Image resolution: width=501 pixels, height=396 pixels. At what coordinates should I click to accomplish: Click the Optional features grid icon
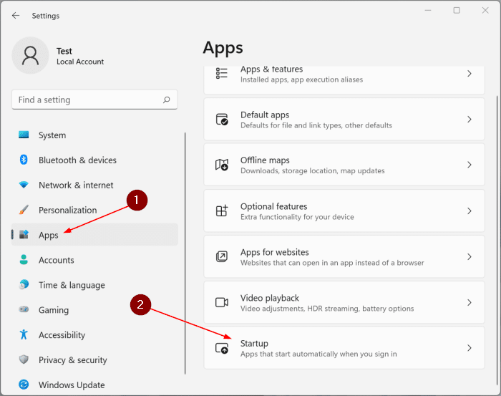tap(222, 211)
